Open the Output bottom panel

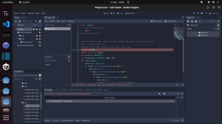(47, 121)
